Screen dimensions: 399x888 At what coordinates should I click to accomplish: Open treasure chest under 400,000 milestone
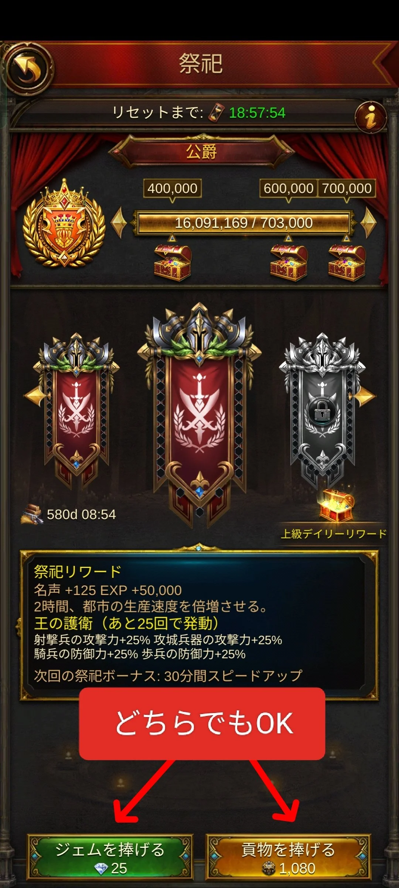click(x=173, y=262)
